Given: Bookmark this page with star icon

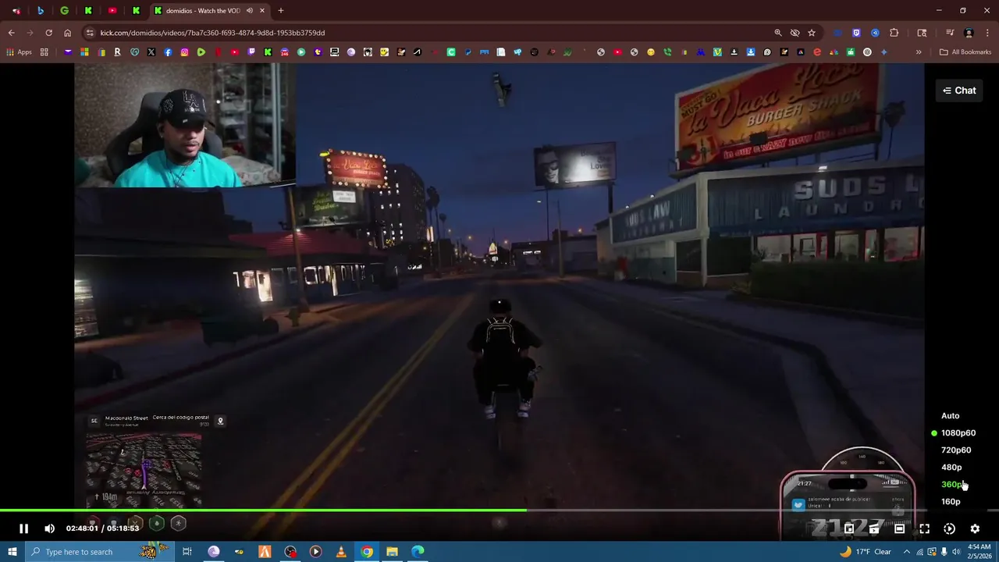Looking at the screenshot, I should click(x=812, y=33).
